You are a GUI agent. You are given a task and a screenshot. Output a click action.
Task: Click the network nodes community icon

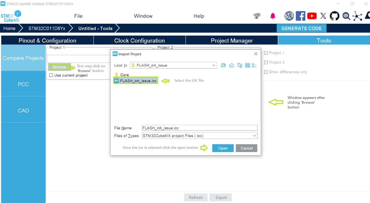coord(357,16)
